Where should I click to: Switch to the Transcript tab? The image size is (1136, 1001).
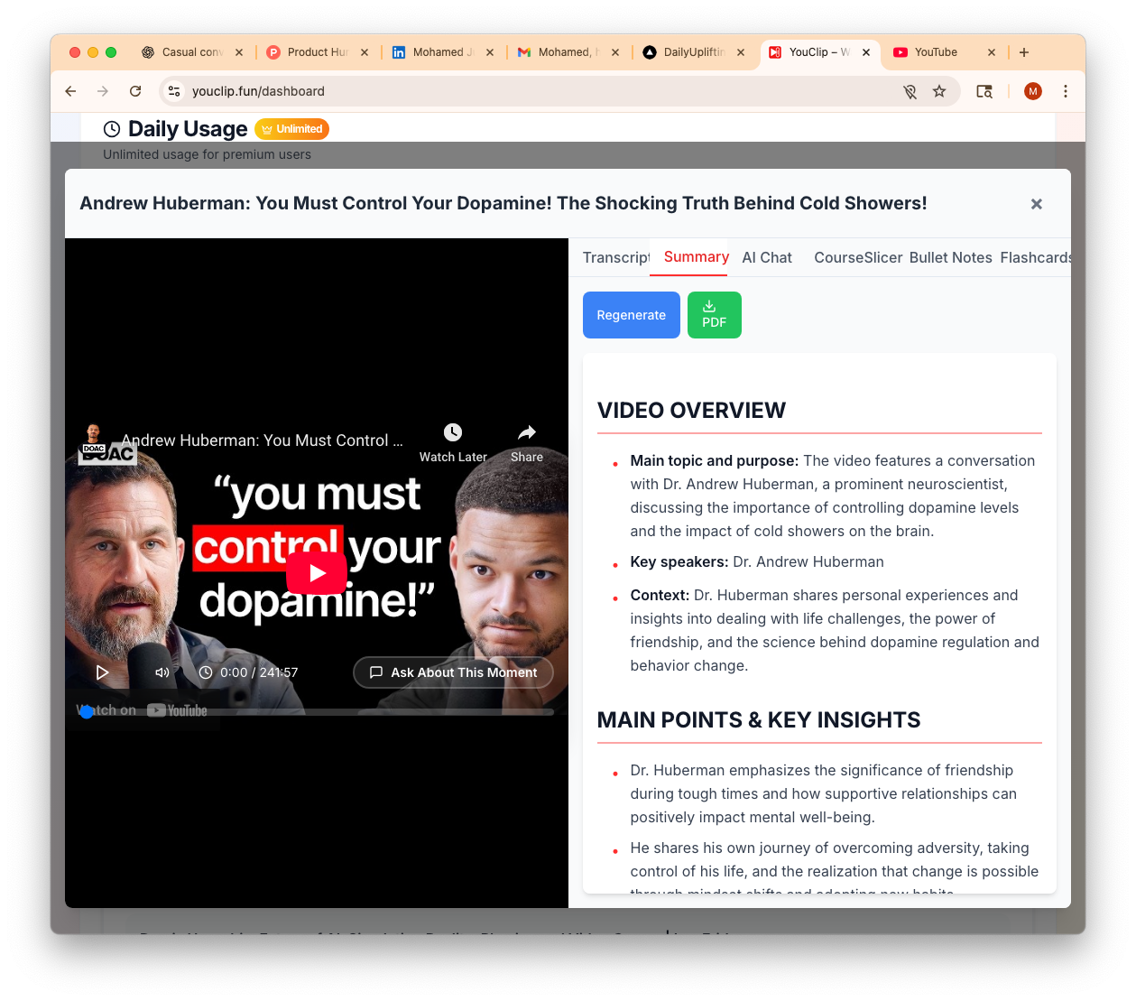pos(616,257)
